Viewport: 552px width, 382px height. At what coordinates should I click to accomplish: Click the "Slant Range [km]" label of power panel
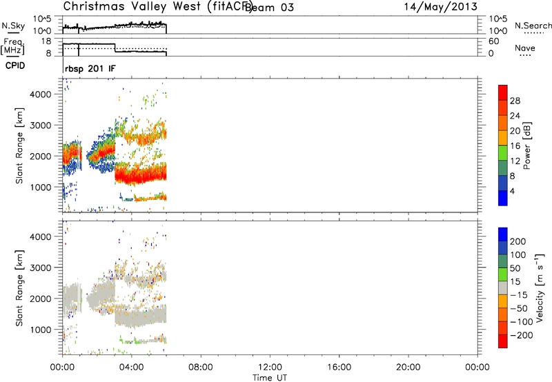coord(19,145)
